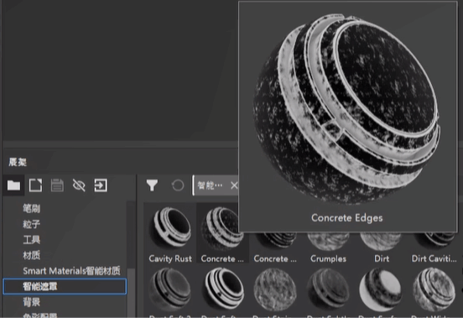Click the large Concrete Edges preview sphere

pyautogui.click(x=347, y=108)
